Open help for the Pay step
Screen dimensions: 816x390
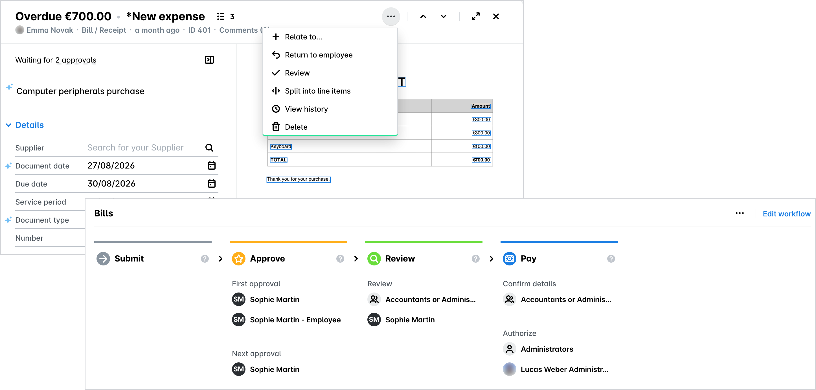(611, 259)
